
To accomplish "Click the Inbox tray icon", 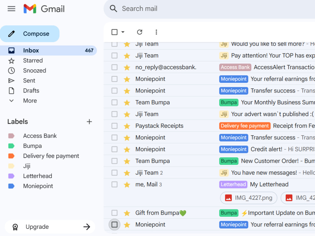I will click(x=11, y=50).
